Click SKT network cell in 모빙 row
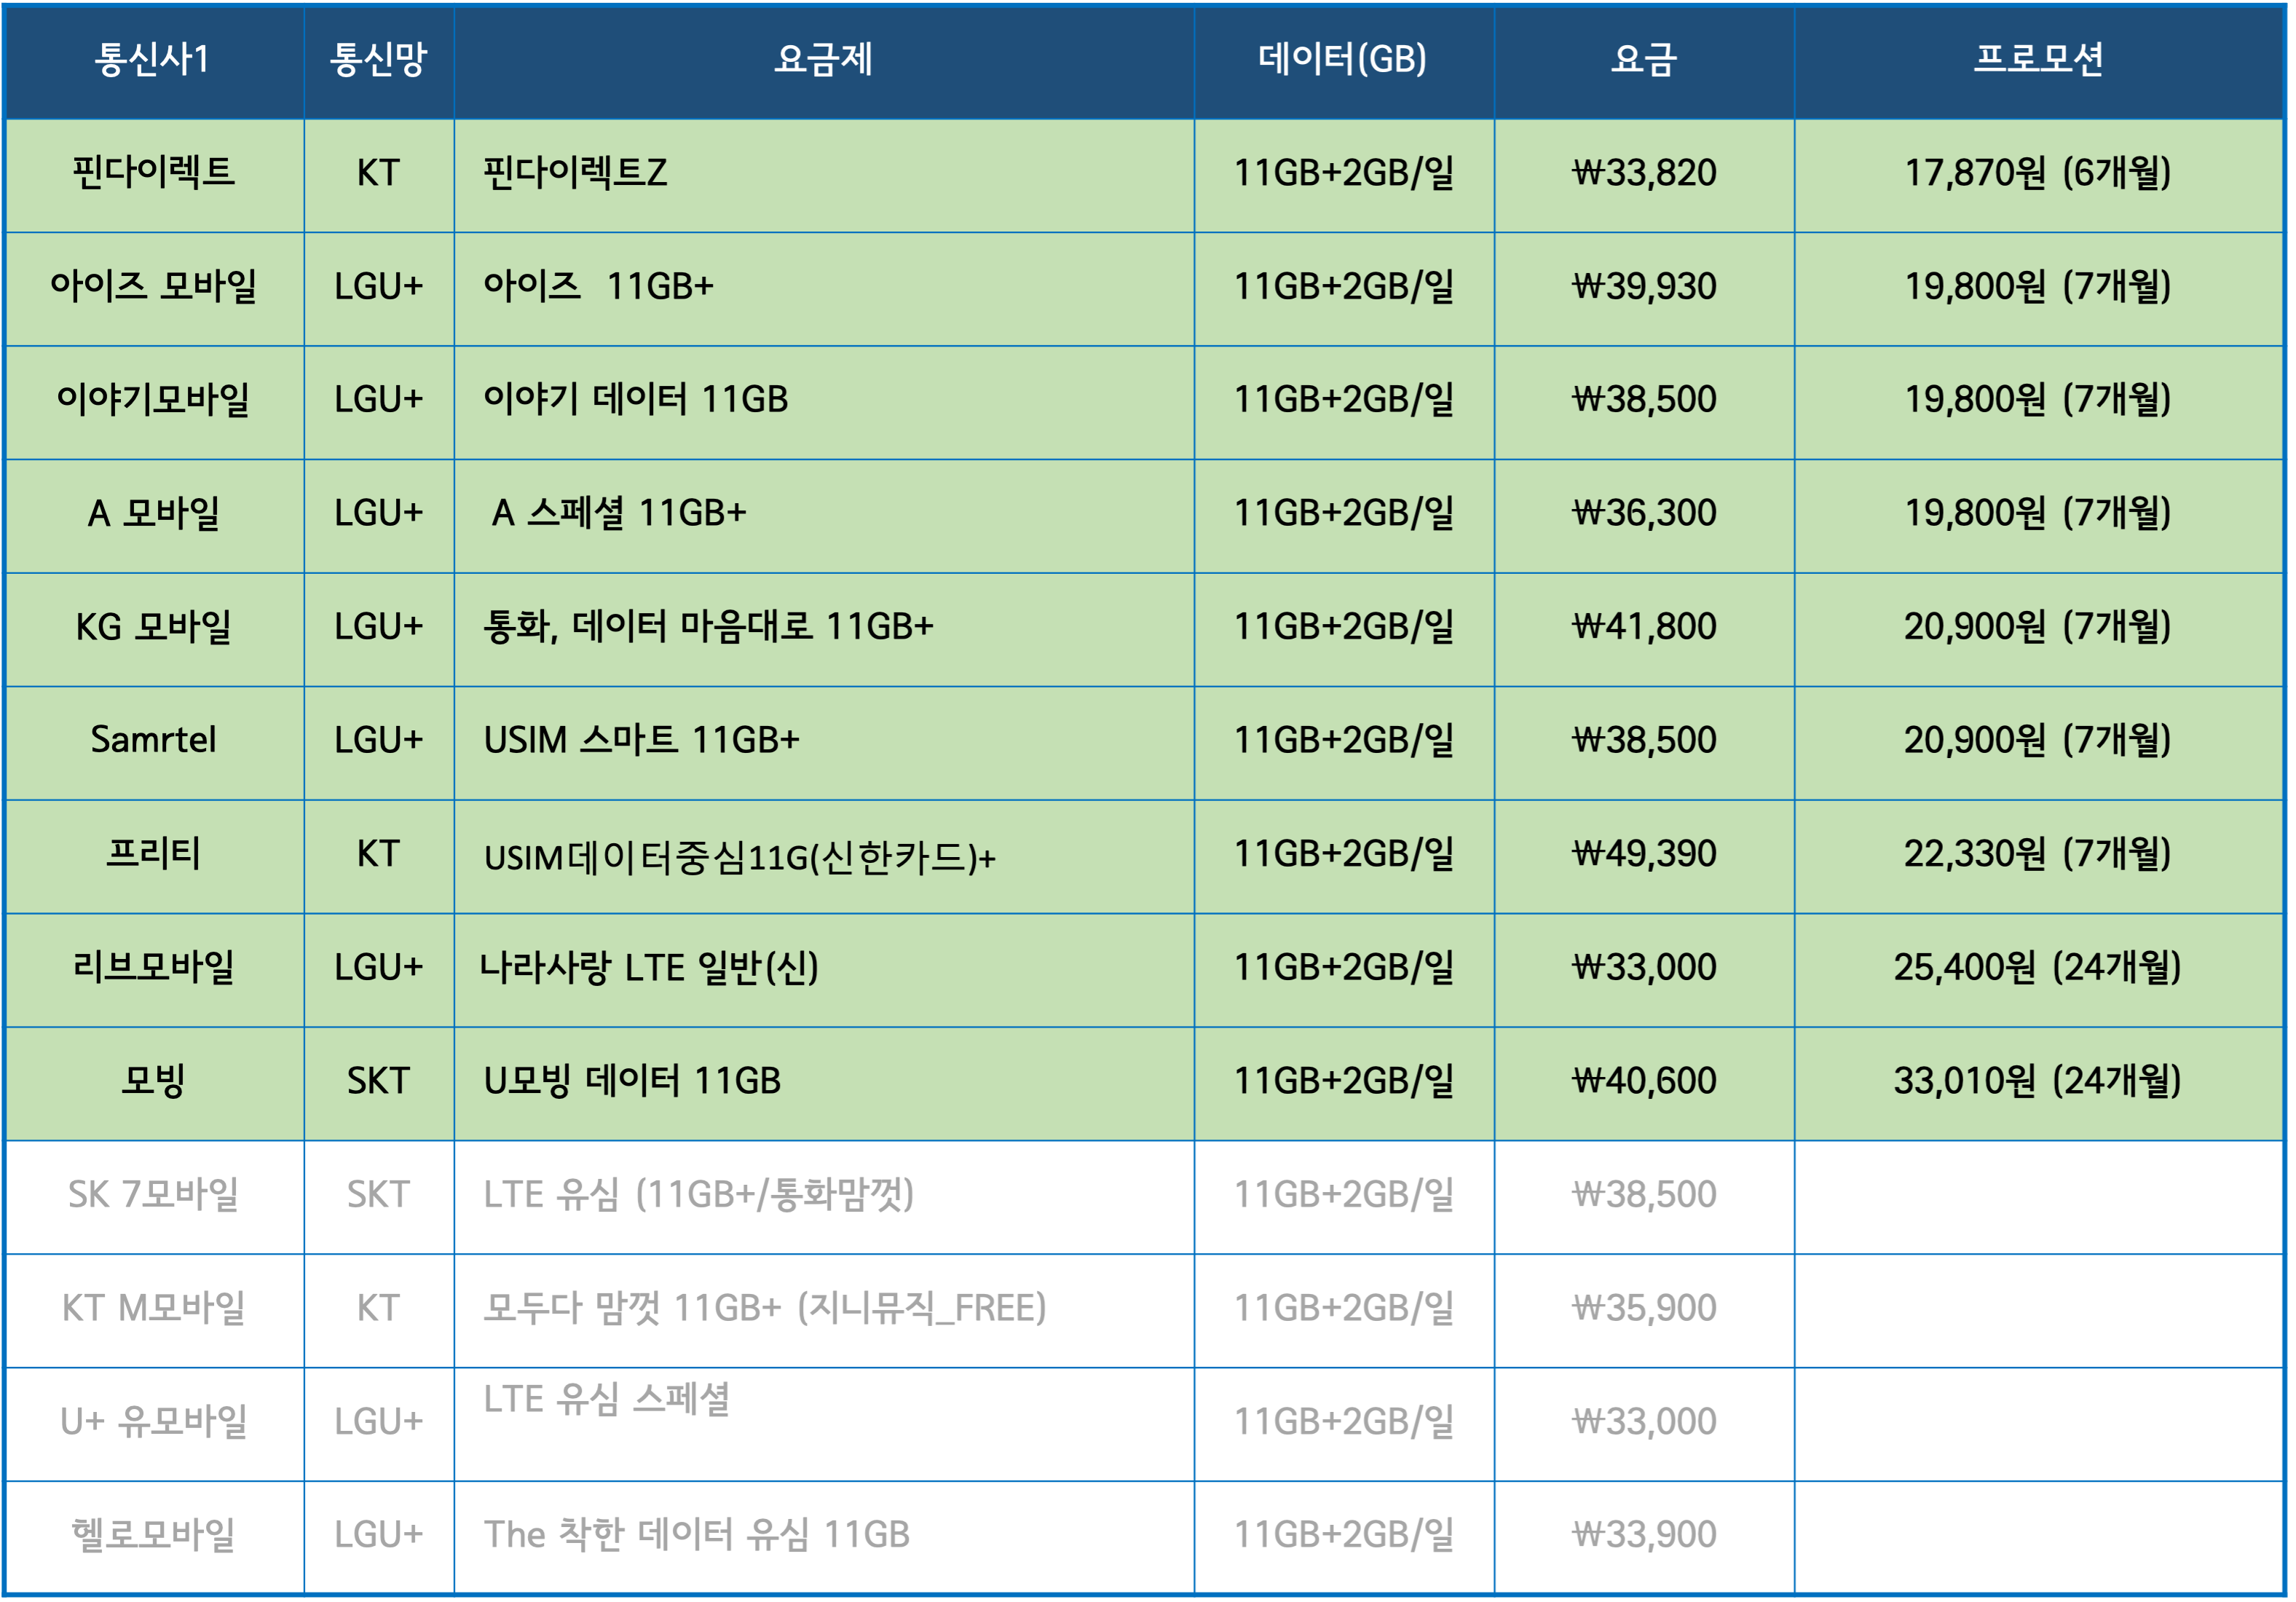2296x1602 pixels. (379, 1083)
